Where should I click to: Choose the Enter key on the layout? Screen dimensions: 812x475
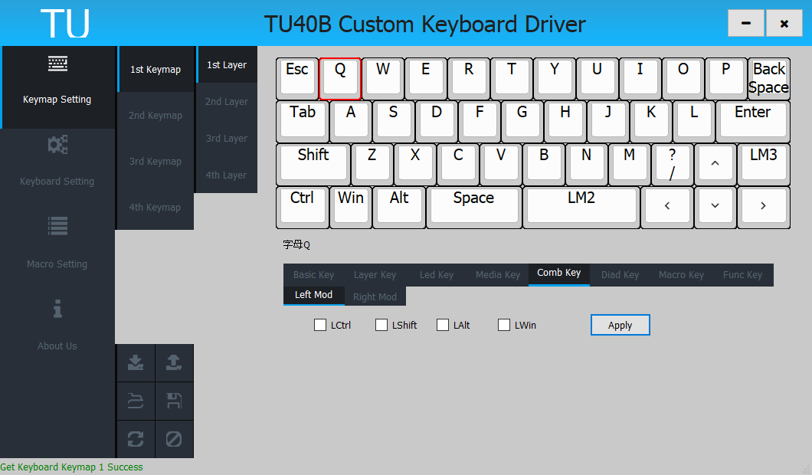(753, 122)
